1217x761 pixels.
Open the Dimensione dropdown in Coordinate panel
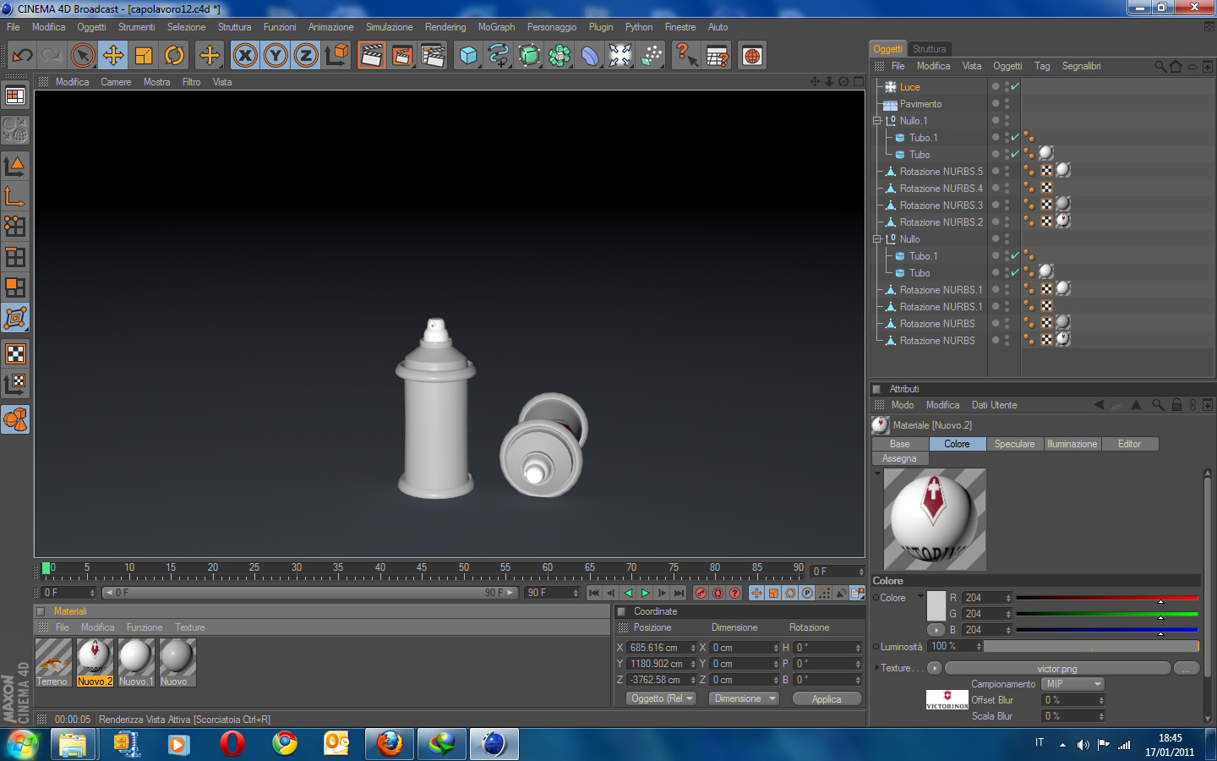point(744,698)
